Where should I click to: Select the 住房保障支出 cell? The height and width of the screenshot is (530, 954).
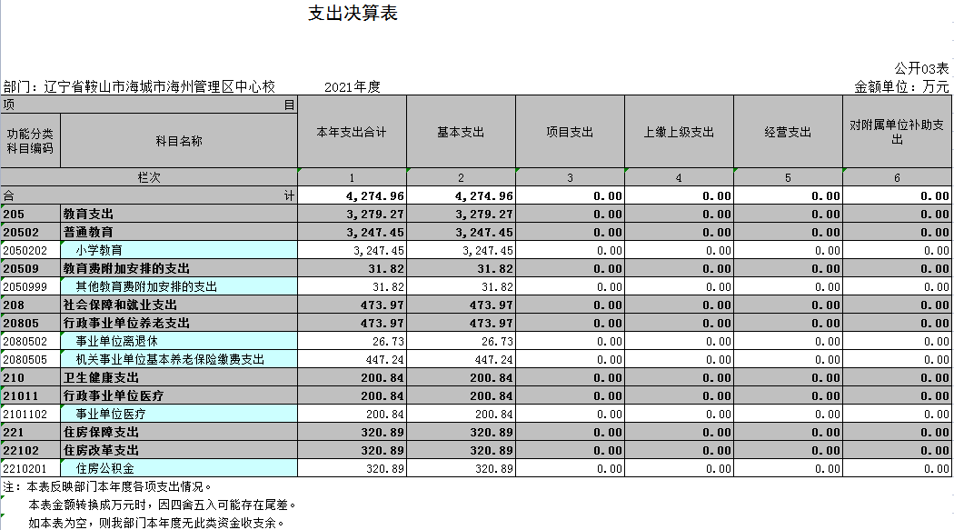(179, 433)
